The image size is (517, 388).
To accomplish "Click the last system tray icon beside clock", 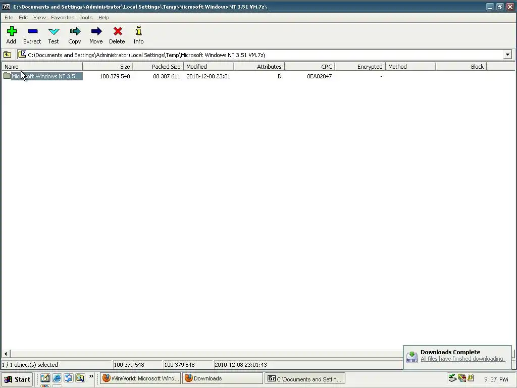I will tap(471, 378).
